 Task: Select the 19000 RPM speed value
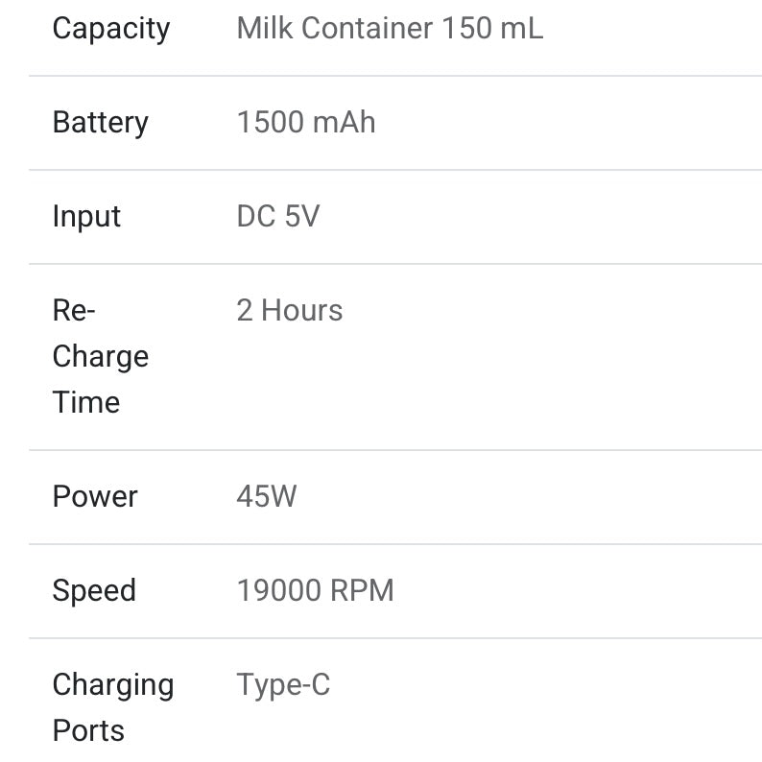pyautogui.click(x=315, y=591)
